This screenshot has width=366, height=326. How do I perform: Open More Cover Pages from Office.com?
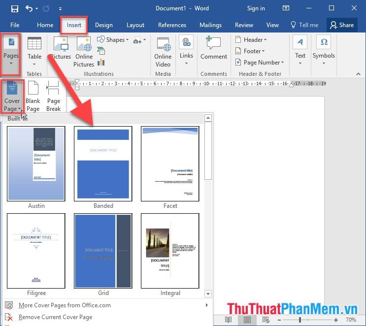point(107,305)
